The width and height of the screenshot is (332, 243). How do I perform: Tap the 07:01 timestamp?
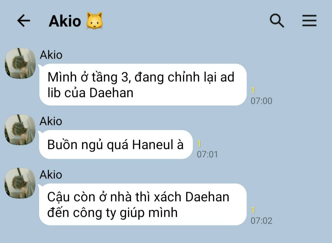tap(207, 155)
